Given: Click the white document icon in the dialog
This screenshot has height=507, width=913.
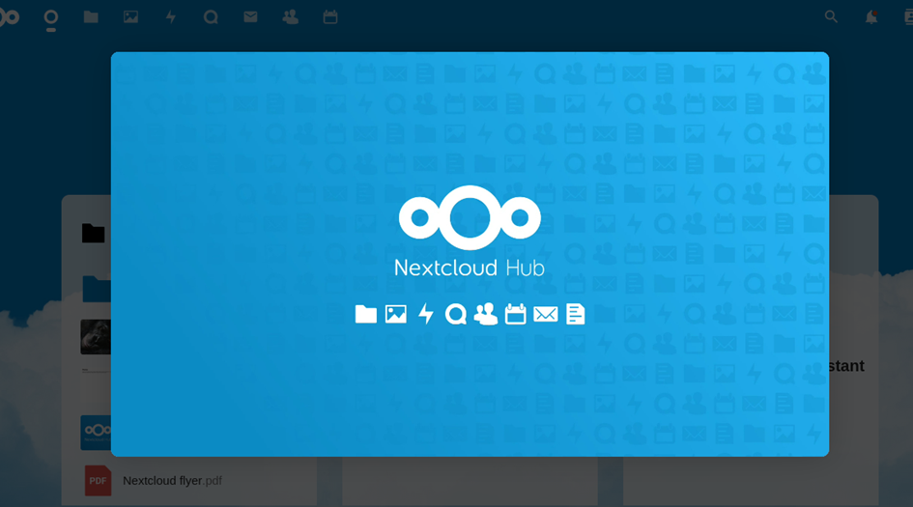Looking at the screenshot, I should pyautogui.click(x=576, y=314).
